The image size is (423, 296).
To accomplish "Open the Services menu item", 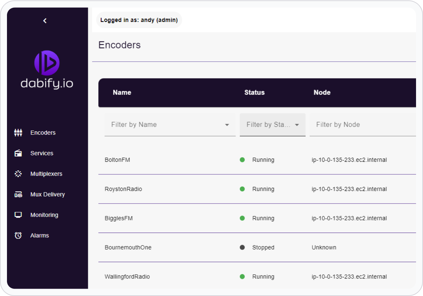I will point(42,153).
